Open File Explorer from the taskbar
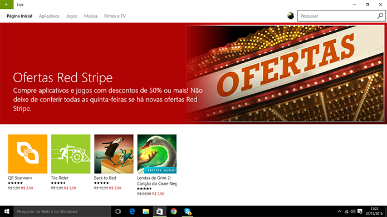The height and width of the screenshot is (217, 387). point(146,211)
